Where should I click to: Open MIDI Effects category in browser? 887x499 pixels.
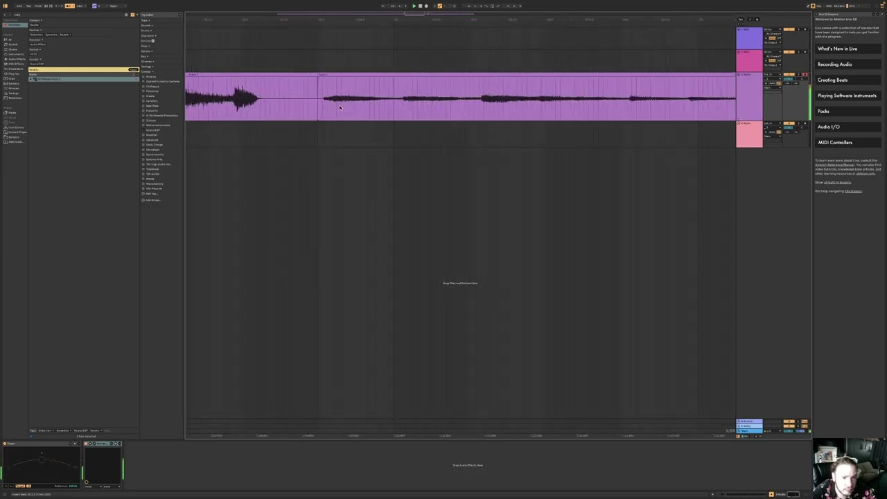pyautogui.click(x=15, y=64)
